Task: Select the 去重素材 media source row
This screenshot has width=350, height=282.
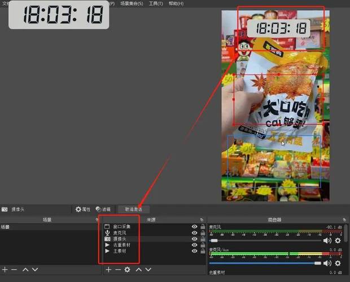Action: 154,245
